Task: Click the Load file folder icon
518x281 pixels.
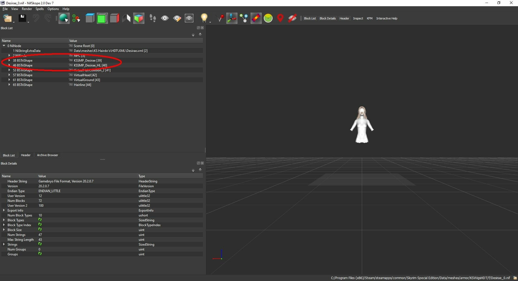Action: (x=8, y=18)
